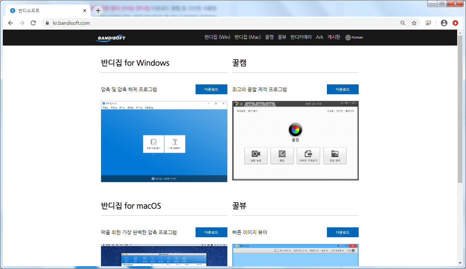Open the 꿀뷰 screenshot thumbnail
The image size is (466, 269).
click(x=295, y=255)
